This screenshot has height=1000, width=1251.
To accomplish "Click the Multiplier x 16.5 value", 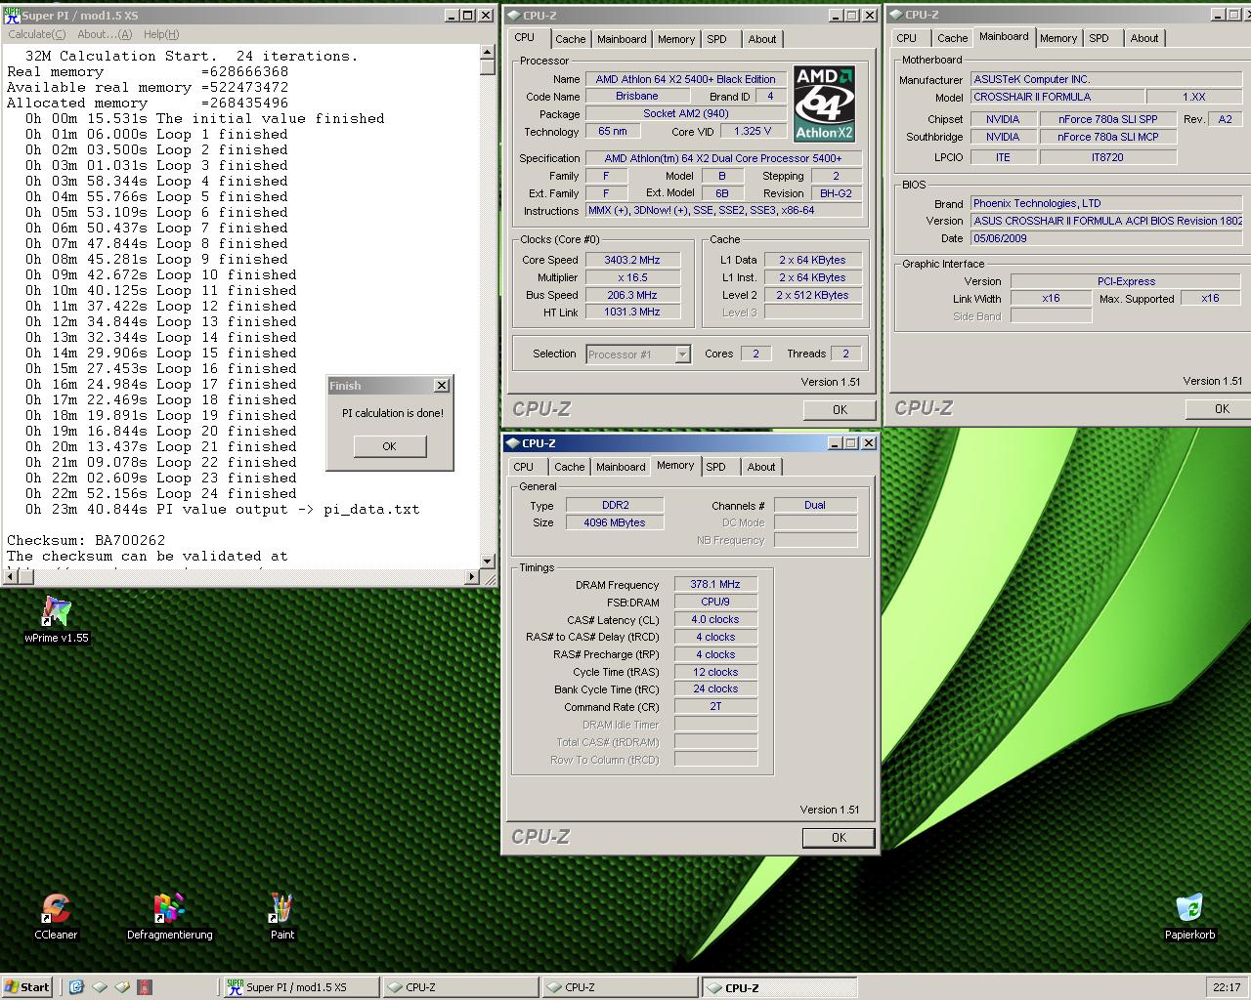I will (x=633, y=277).
